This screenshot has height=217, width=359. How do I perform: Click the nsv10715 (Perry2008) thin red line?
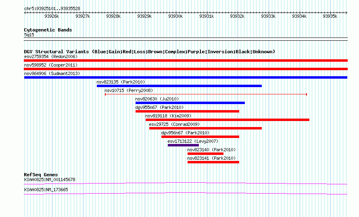pyautogui.click(x=206, y=94)
